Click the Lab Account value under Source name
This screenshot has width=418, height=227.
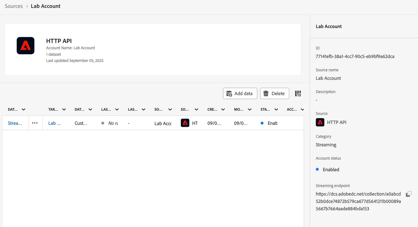[328, 78]
